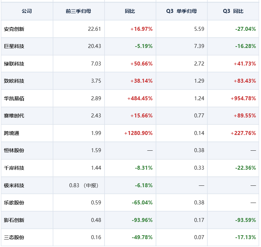Click the -49.78% figure
The image size is (261, 247).
(x=142, y=237)
